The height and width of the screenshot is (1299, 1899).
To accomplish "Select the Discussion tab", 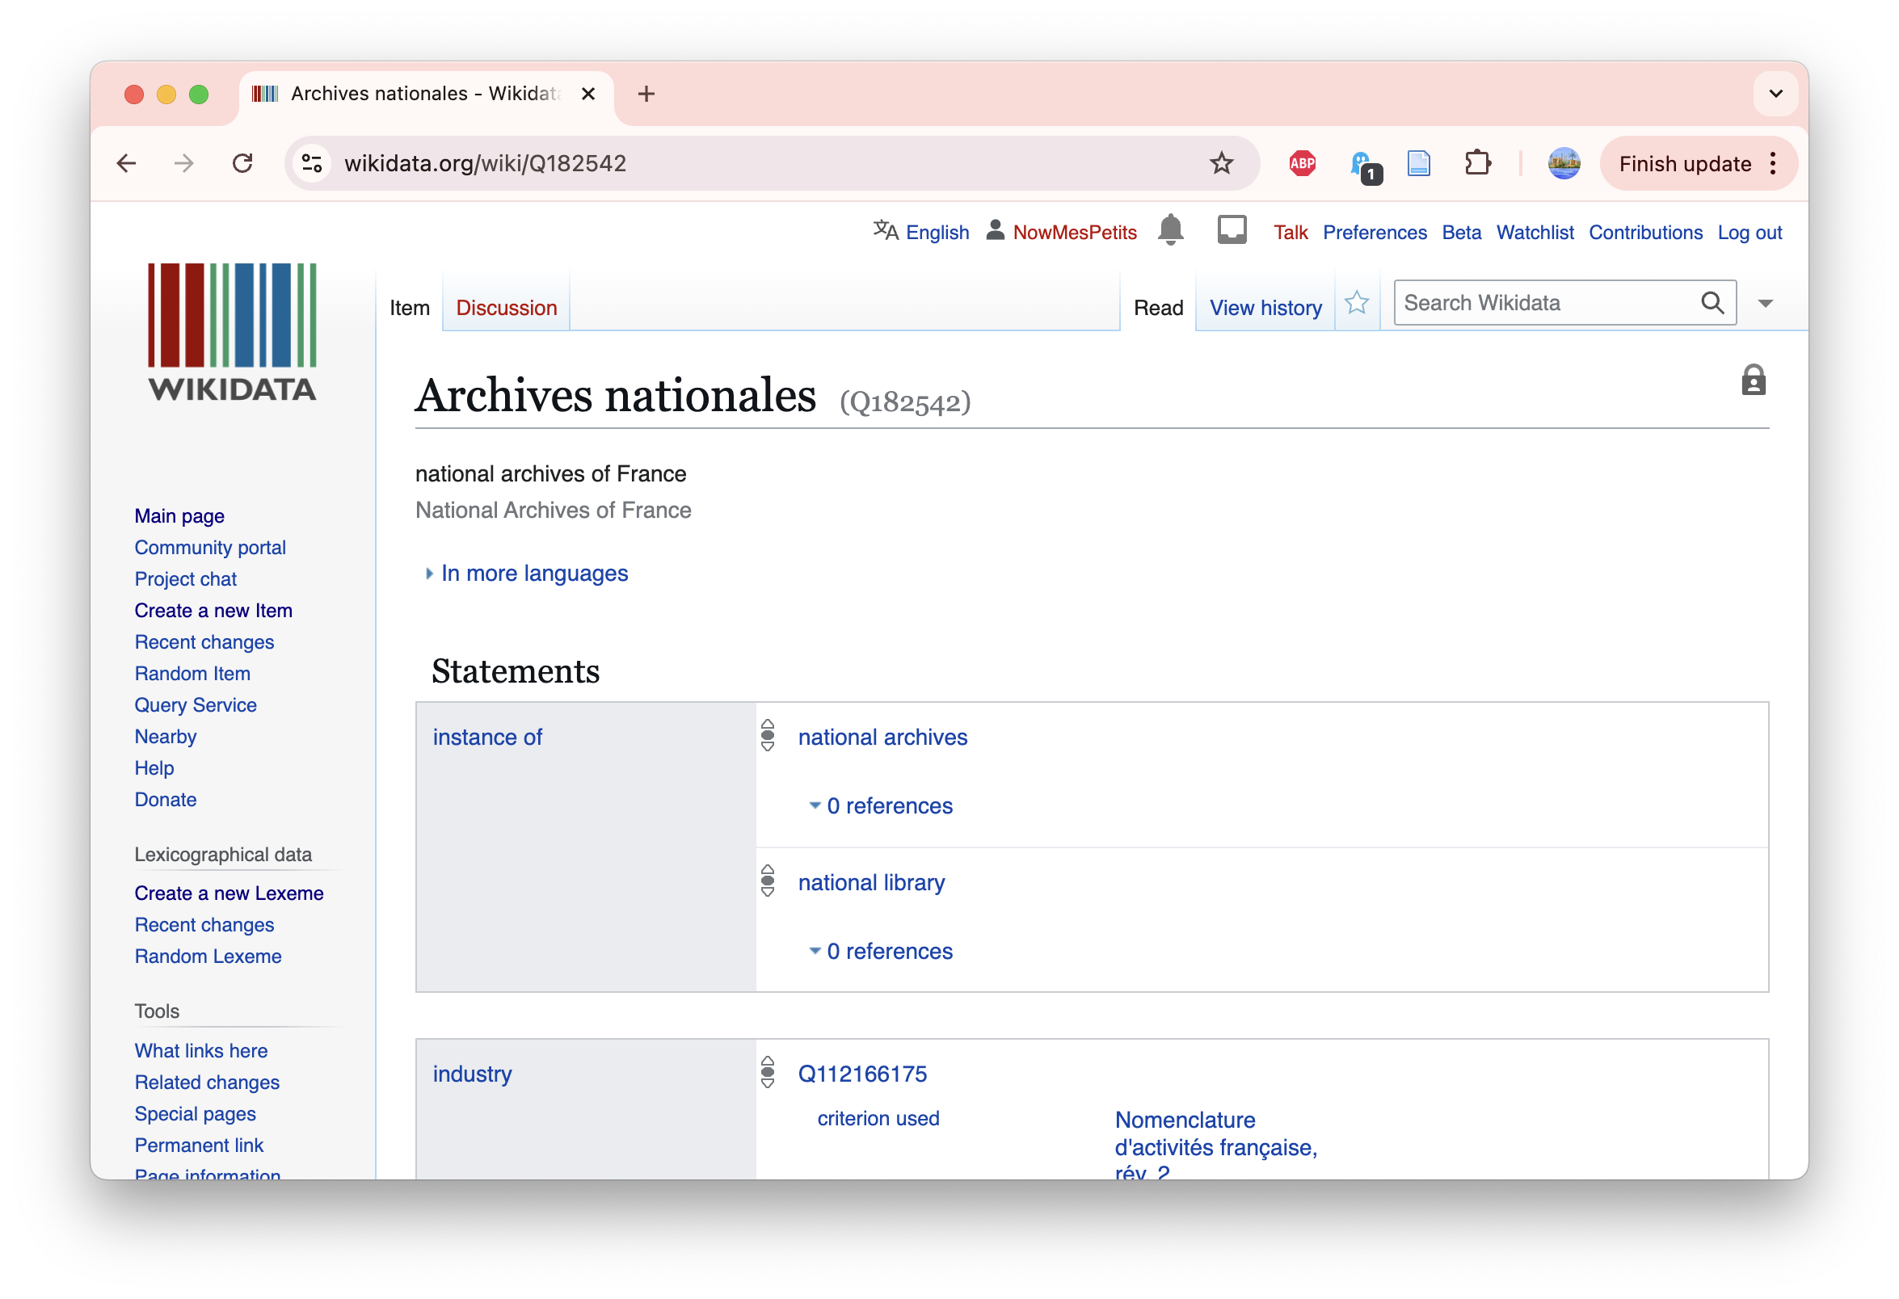I will (x=505, y=308).
